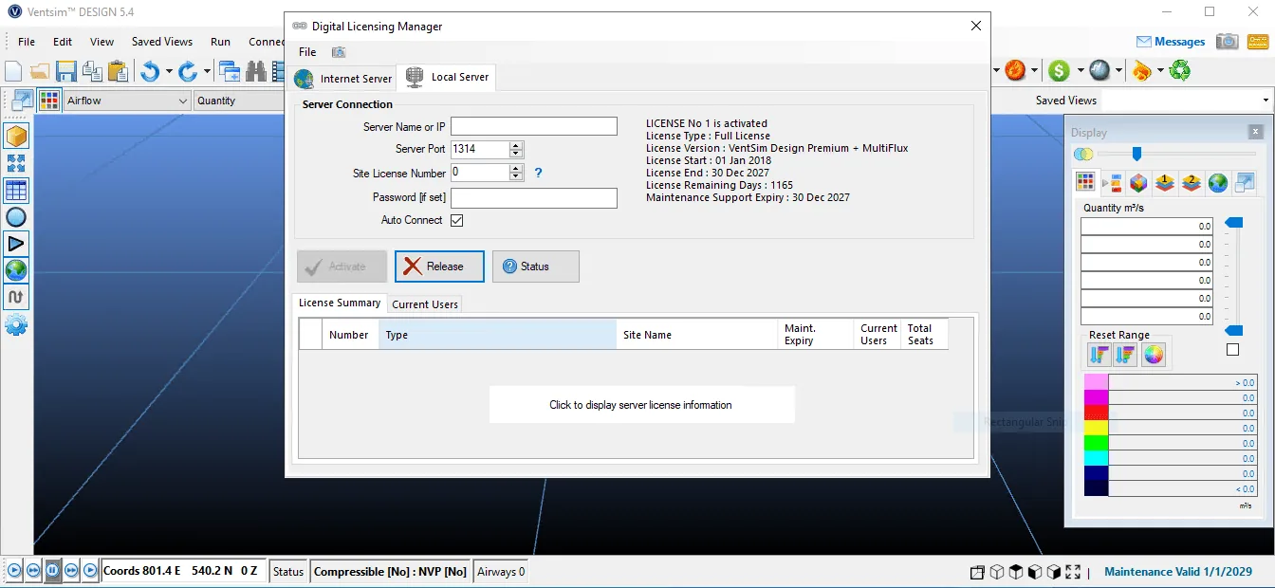
Task: Open the Airflow dropdown
Action: 128,101
